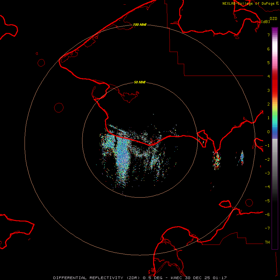
Task: Click the "DIFFERENTIAL REFLECTIVITY (ZDR)" caption text
Action: [x=97, y=278]
